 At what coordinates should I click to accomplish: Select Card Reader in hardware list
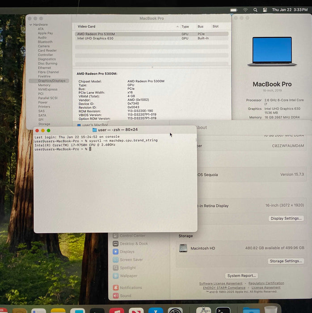point(47,51)
